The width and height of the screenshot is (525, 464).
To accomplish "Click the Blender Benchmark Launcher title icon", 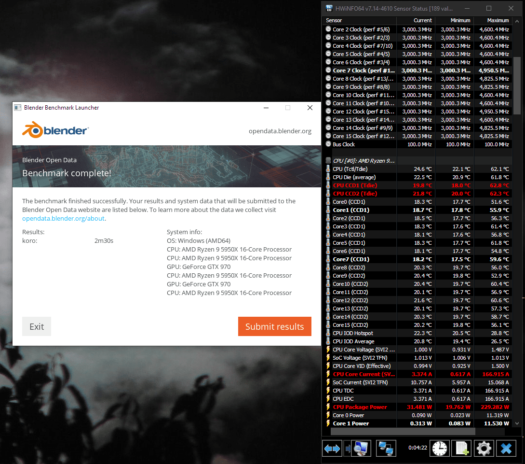I will 17,108.
